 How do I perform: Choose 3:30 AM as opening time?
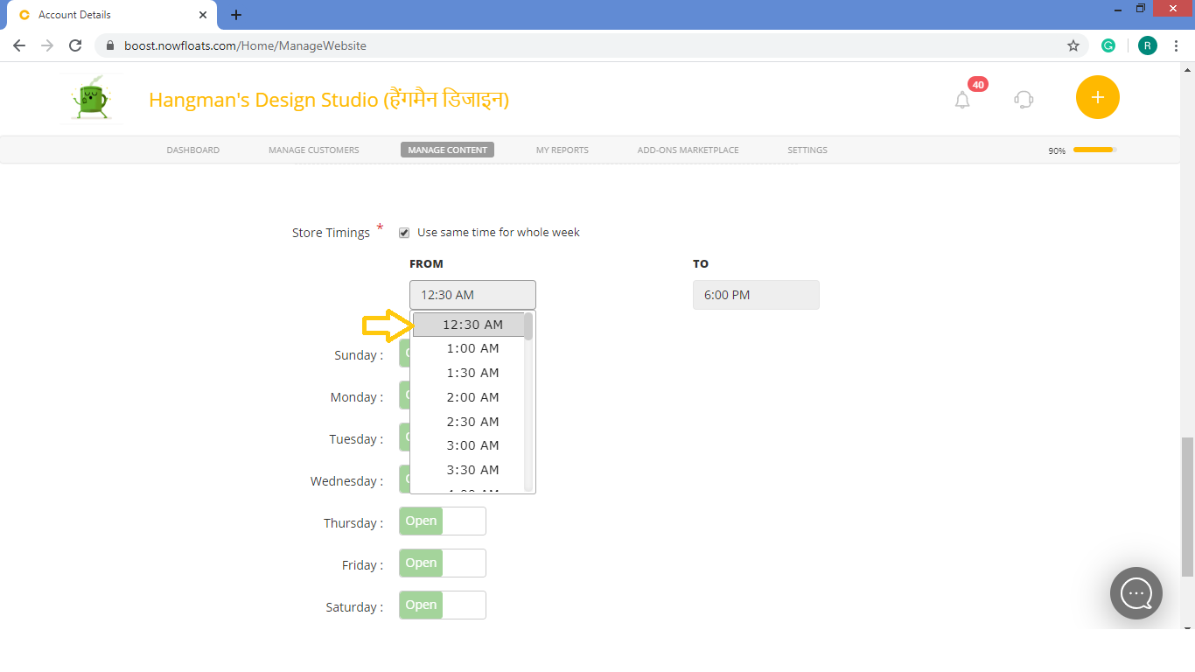click(x=472, y=470)
